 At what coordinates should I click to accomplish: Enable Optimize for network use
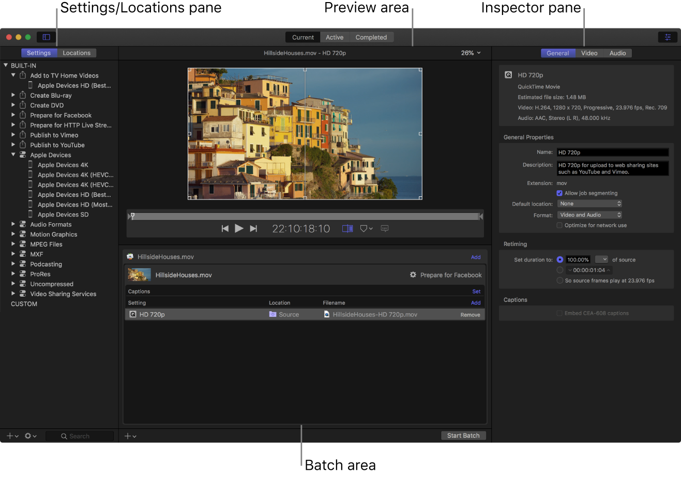pos(559,225)
